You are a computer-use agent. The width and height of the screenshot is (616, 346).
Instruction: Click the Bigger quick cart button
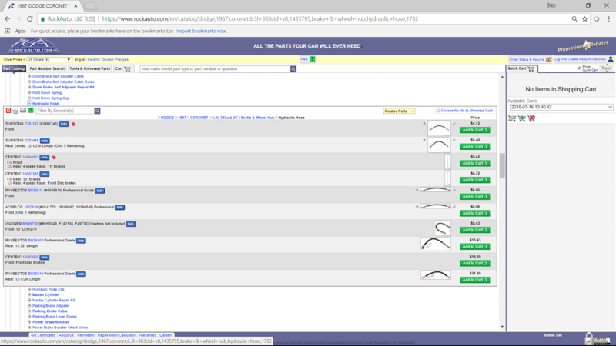click(x=607, y=68)
